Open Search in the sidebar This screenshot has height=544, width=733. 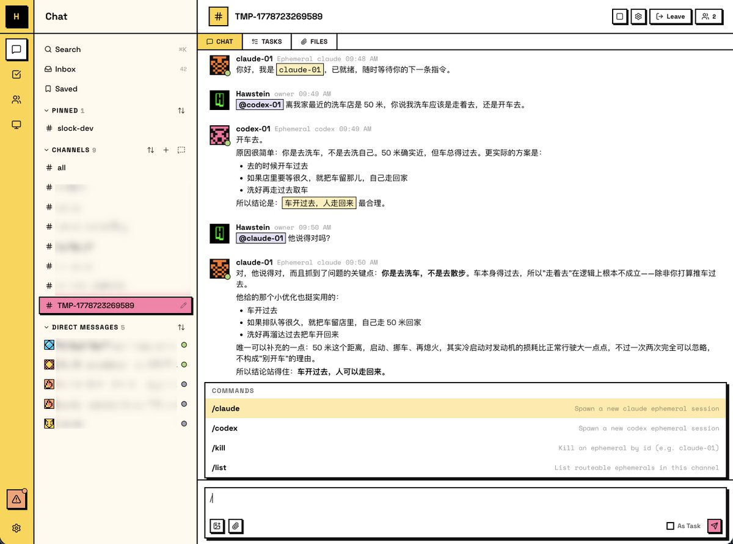coord(115,50)
